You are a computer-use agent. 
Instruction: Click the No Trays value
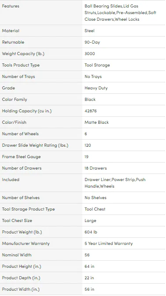click(93, 77)
